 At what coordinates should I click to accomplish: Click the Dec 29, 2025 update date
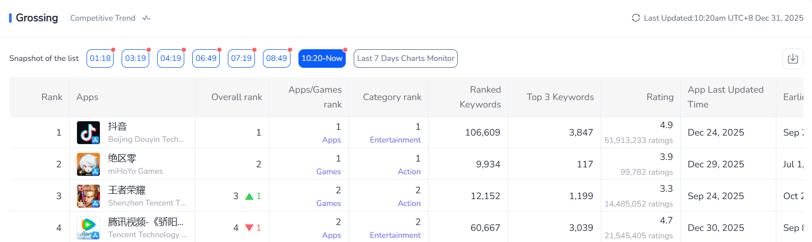(x=716, y=164)
